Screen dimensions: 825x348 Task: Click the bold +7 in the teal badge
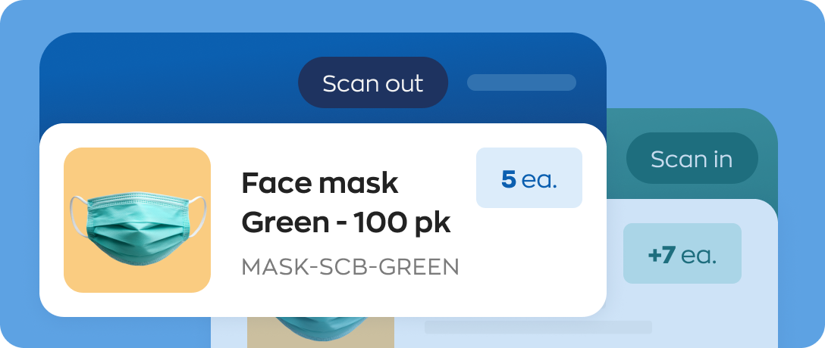click(661, 254)
